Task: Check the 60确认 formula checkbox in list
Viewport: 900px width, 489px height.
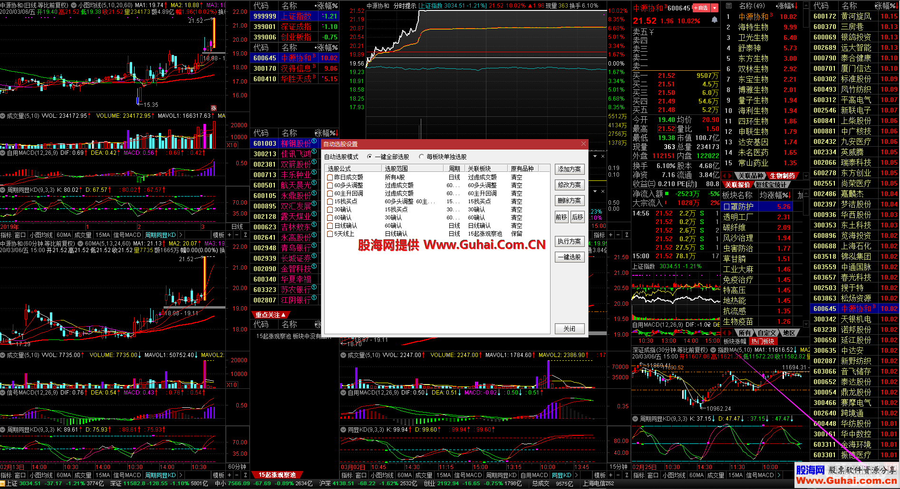Action: [329, 217]
